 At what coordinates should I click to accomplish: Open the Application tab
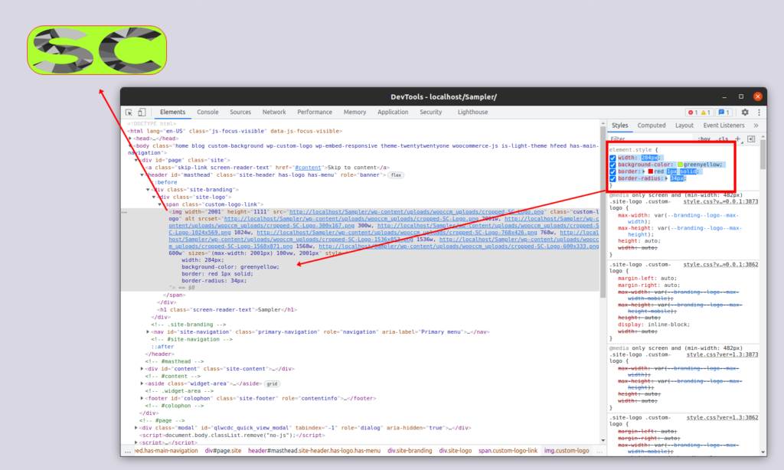(x=393, y=113)
